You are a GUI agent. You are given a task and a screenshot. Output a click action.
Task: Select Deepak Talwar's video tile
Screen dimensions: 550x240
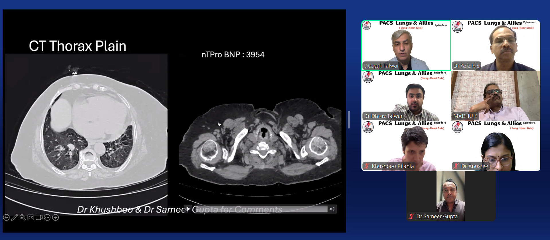pyautogui.click(x=406, y=45)
